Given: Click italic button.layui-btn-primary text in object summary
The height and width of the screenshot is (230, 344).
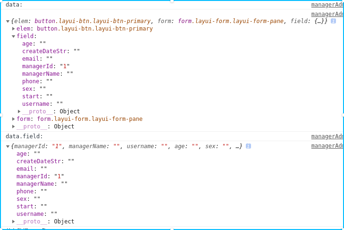Looking at the screenshot, I should (92, 21).
